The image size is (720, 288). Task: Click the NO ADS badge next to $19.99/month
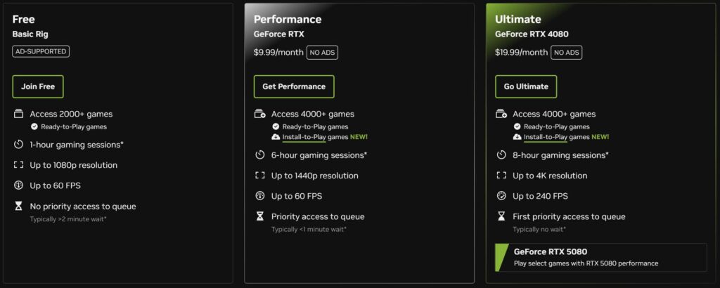[x=567, y=53]
